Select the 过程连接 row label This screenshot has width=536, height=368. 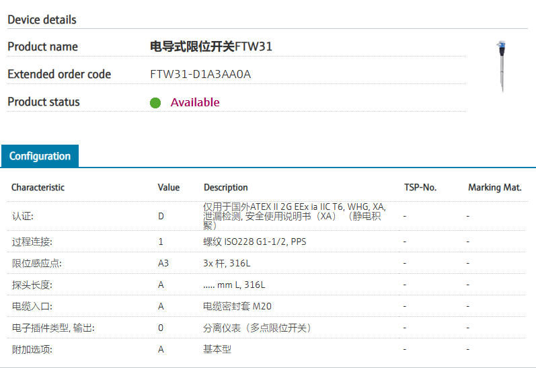(x=32, y=242)
